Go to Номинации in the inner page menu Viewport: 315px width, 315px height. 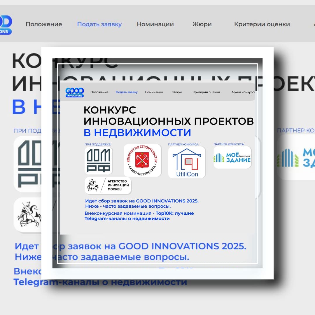pyautogui.click(x=154, y=92)
